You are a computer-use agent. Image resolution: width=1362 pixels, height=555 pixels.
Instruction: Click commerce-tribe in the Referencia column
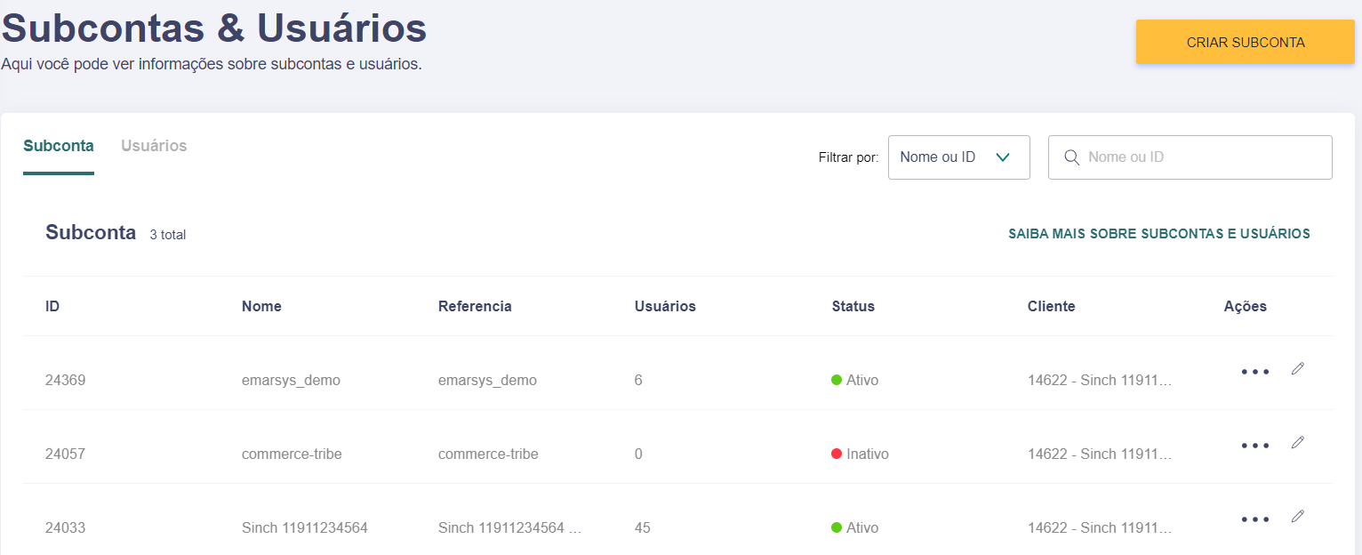pyautogui.click(x=488, y=454)
